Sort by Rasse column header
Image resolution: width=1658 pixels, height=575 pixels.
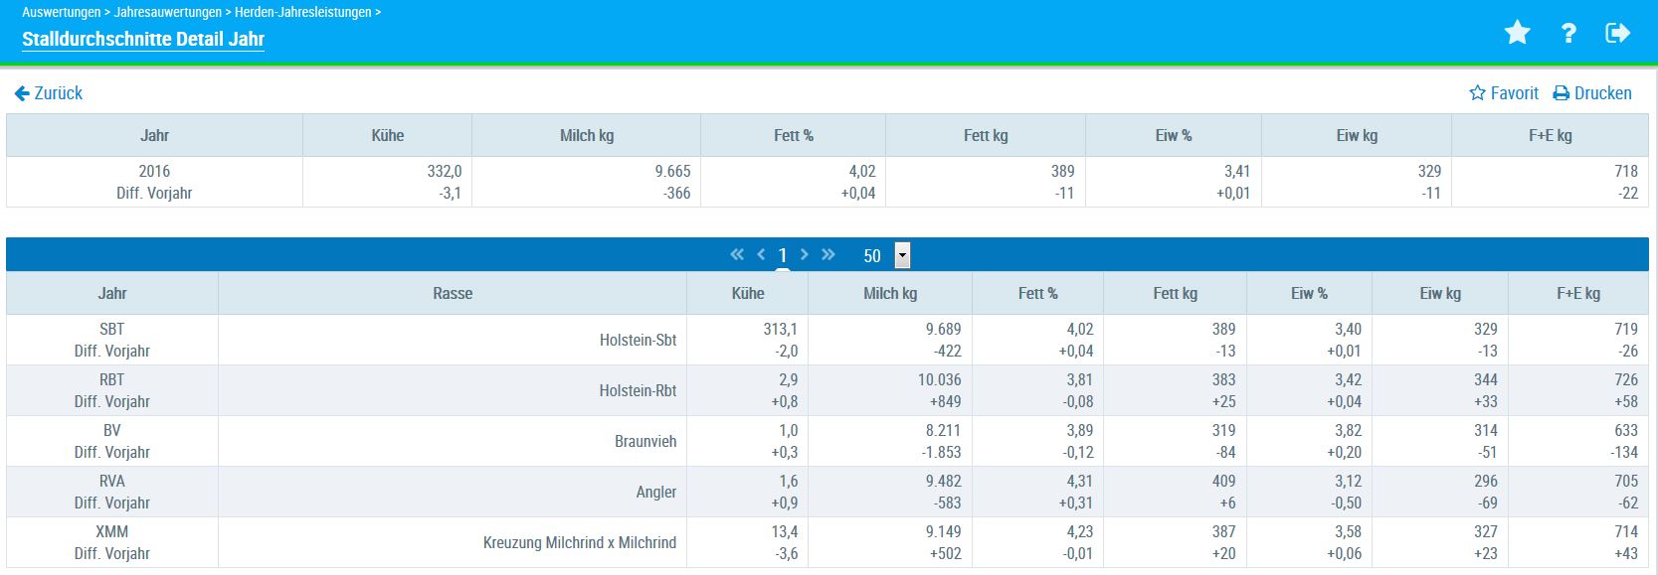coord(453,294)
